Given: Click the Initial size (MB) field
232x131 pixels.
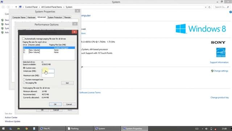Looking at the screenshot, I should pyautogui.click(x=48, y=71).
